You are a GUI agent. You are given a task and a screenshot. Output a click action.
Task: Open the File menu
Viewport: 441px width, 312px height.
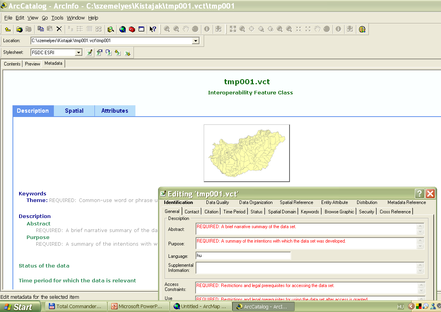point(8,18)
